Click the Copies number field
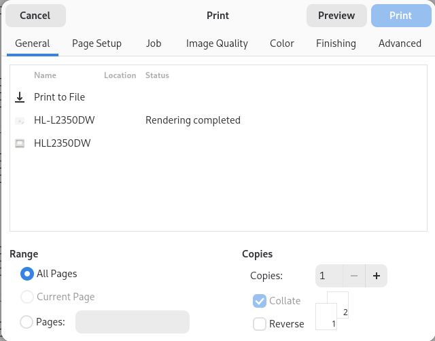The height and width of the screenshot is (341, 435). [x=329, y=276]
